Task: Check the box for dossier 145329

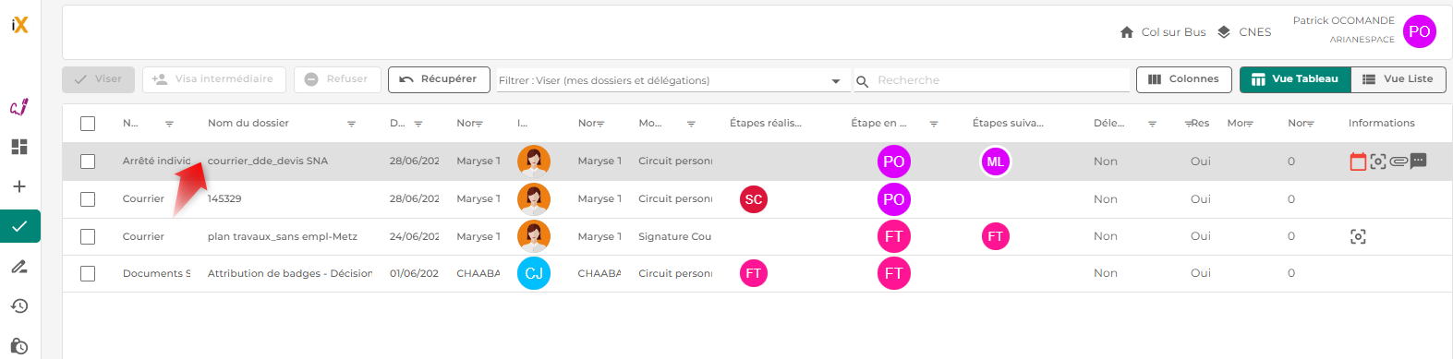Action: tap(88, 199)
